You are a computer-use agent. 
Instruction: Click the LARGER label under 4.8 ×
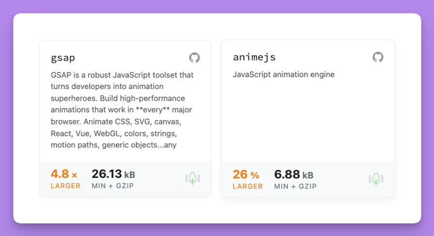65,186
